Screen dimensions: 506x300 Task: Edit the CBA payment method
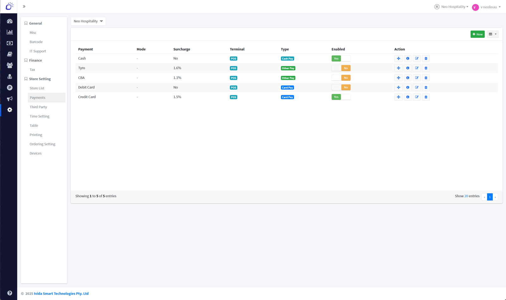click(x=417, y=78)
